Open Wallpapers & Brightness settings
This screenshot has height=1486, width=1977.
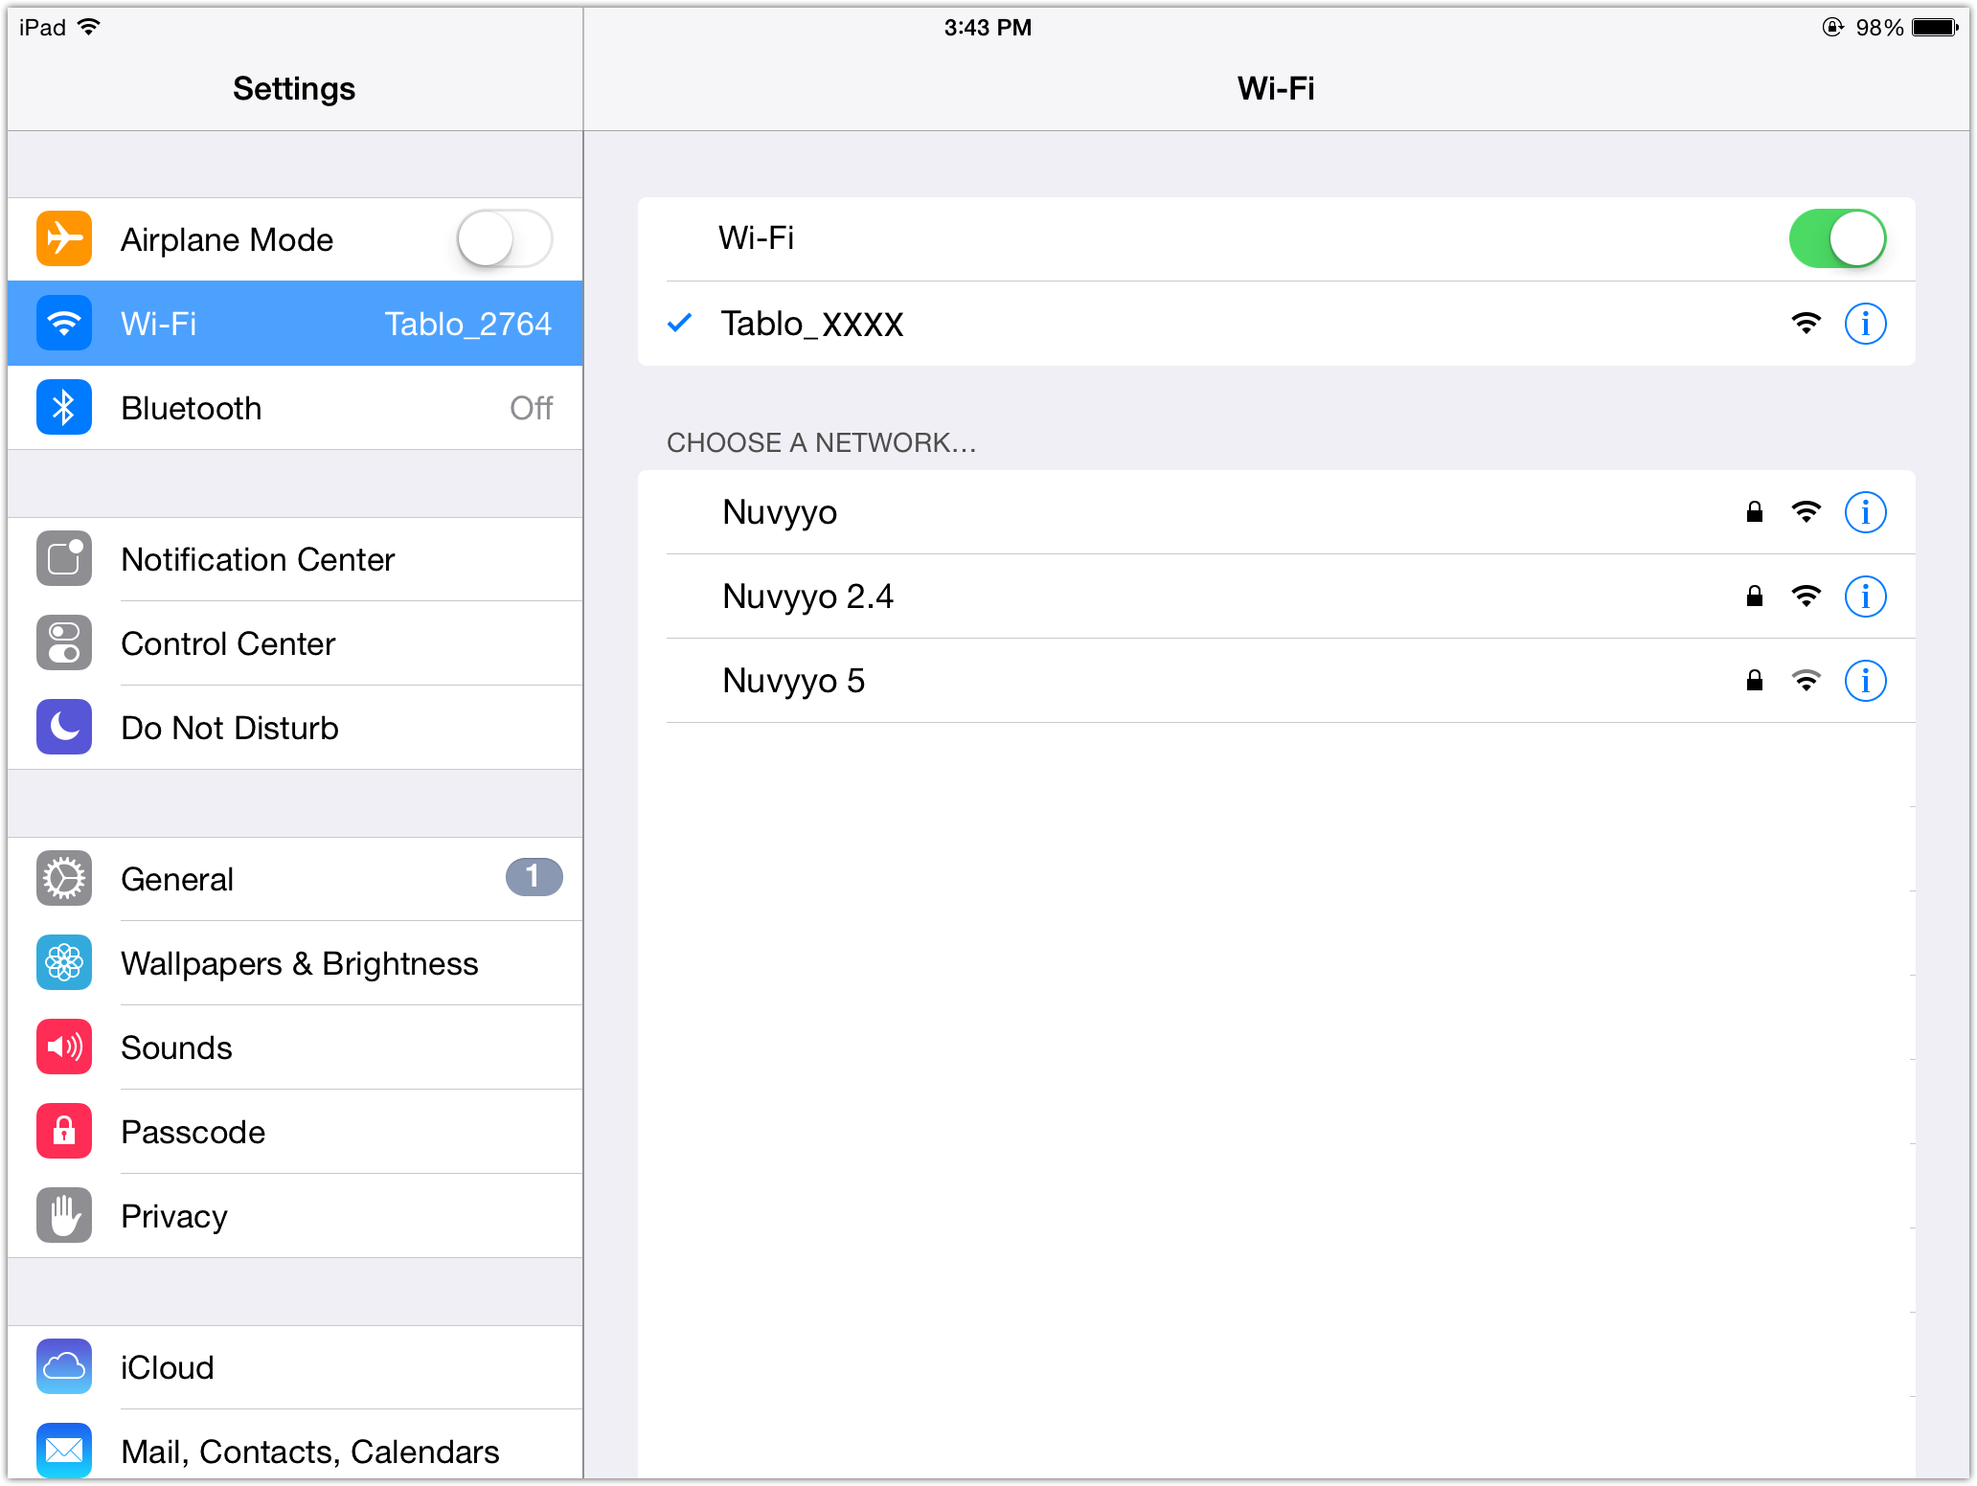point(295,963)
